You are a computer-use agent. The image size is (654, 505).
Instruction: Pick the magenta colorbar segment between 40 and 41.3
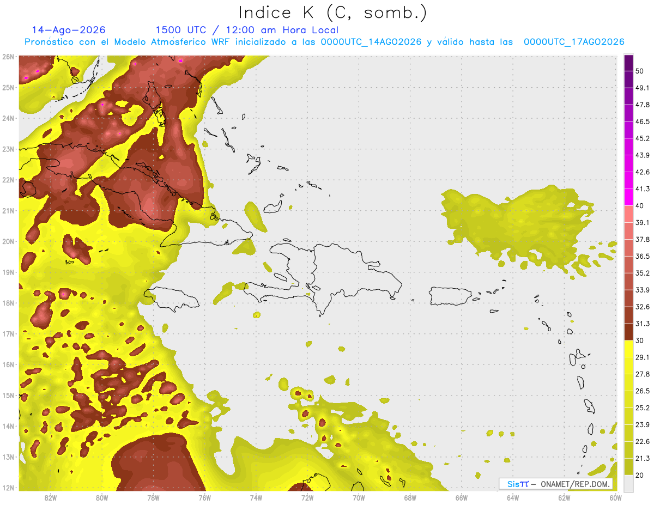coord(628,197)
